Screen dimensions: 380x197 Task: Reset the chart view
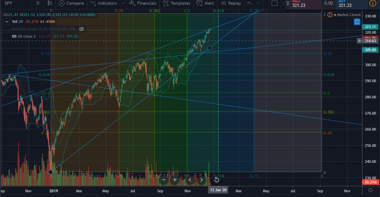pos(217,180)
